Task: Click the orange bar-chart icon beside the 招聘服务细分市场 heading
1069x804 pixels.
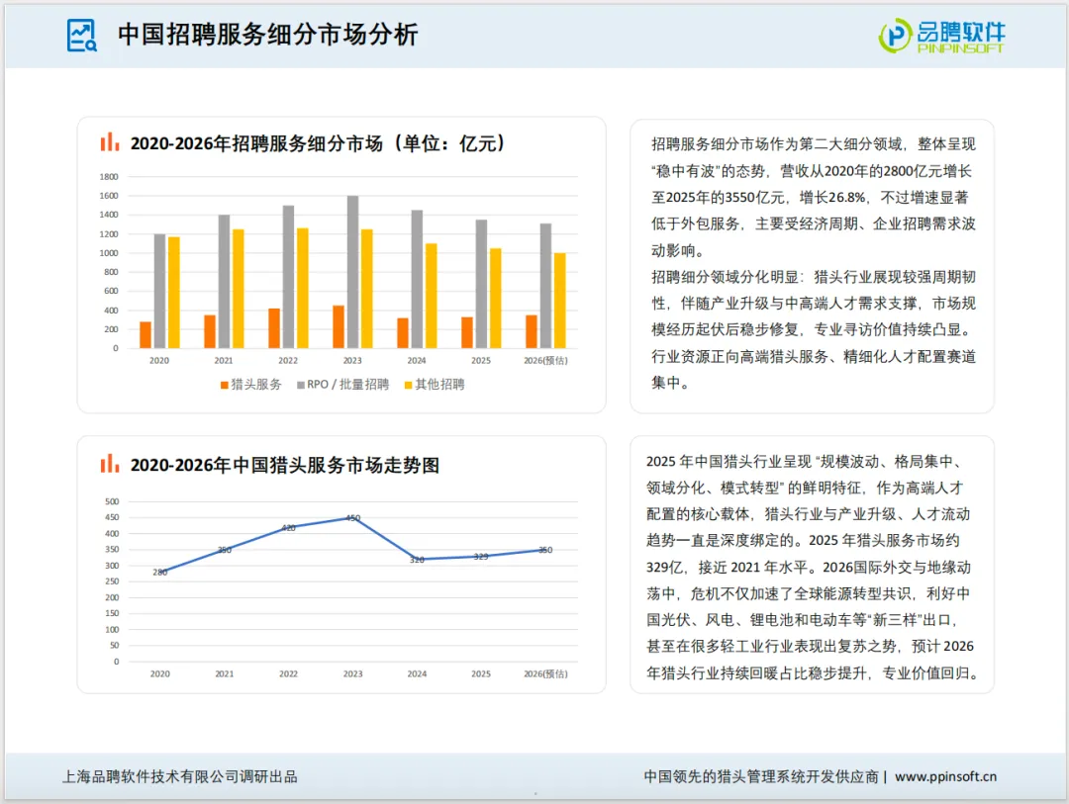Action: tap(110, 141)
